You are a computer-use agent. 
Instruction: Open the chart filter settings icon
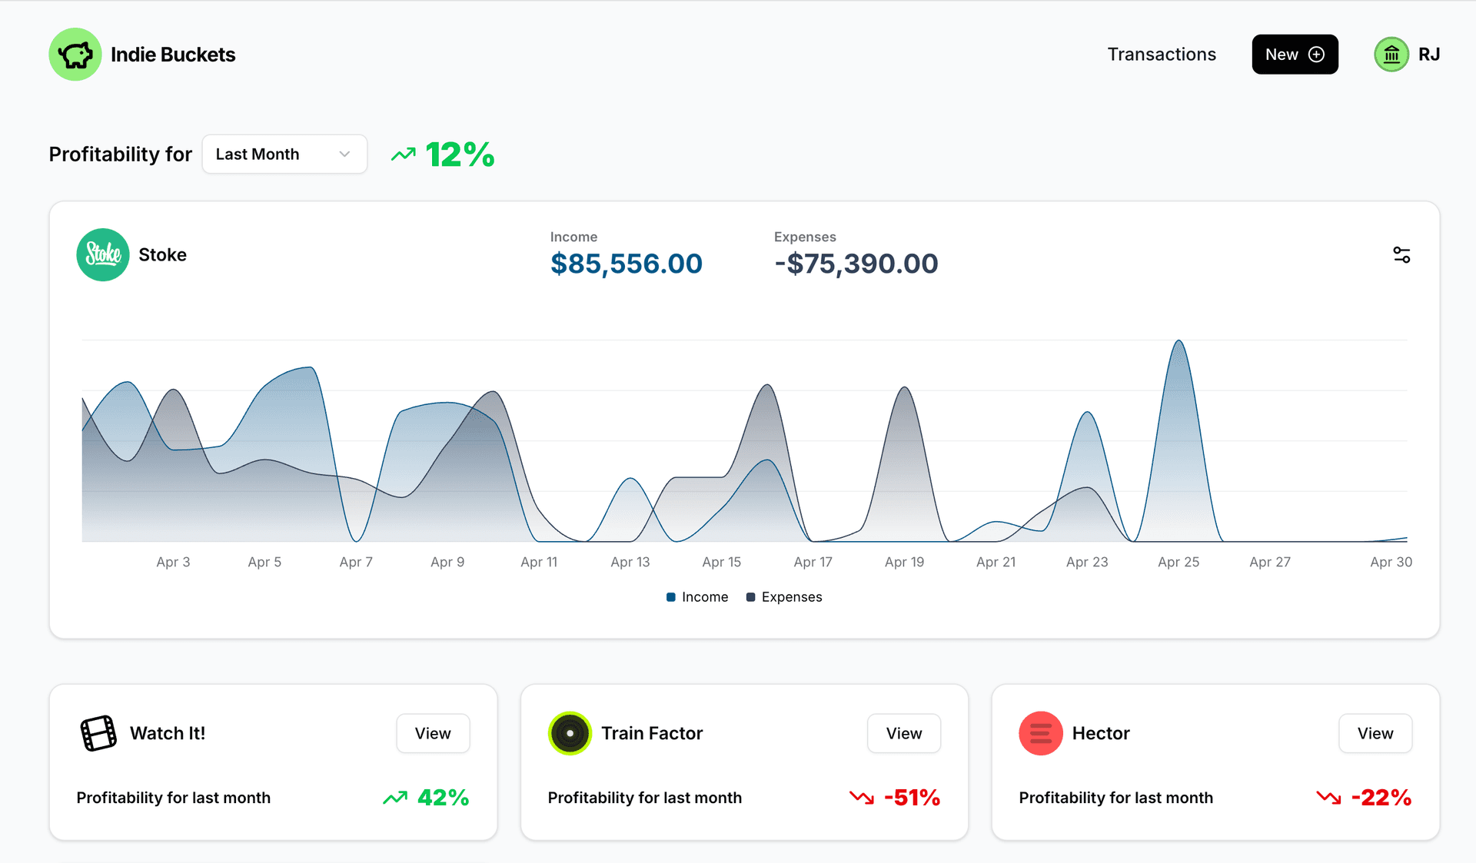(1401, 255)
